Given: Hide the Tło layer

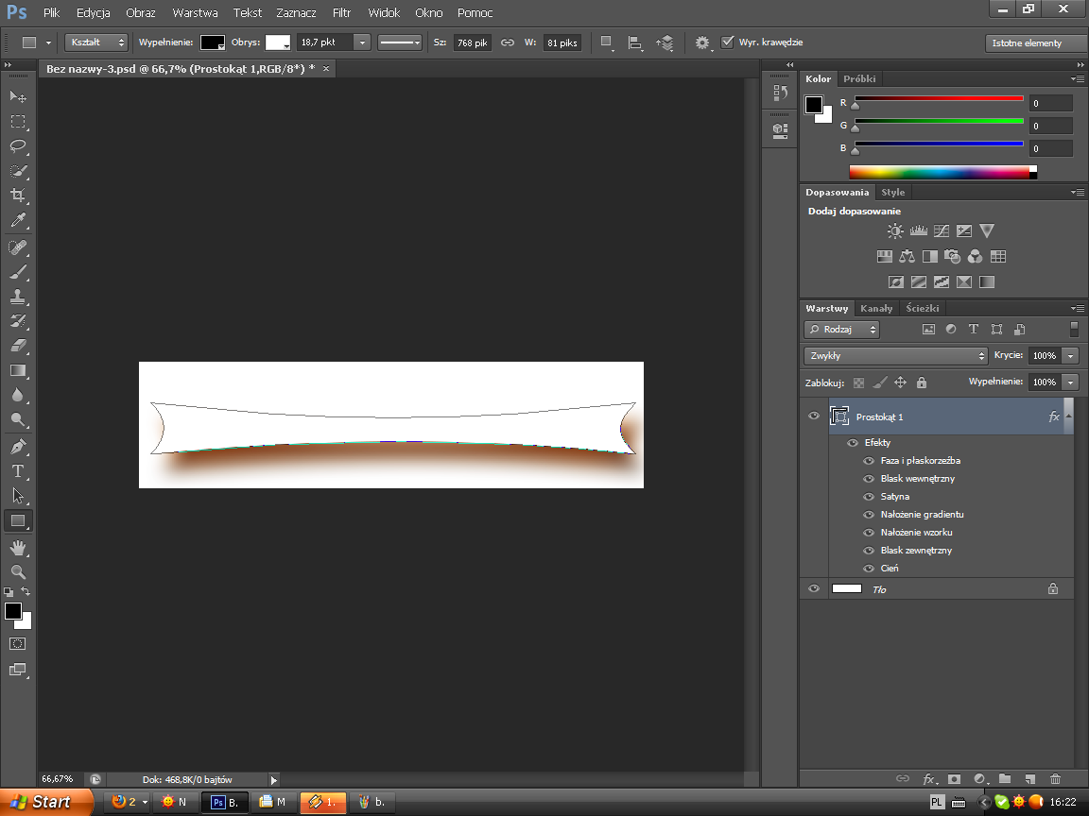Looking at the screenshot, I should pos(814,589).
